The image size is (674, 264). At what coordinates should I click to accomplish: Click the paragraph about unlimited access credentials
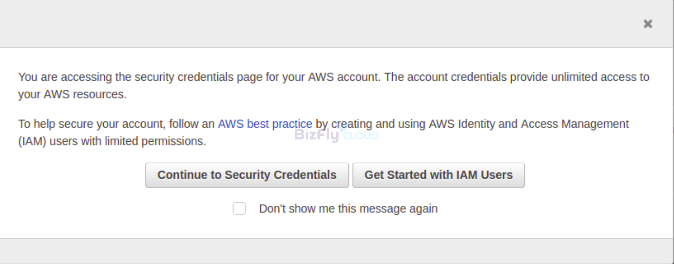[334, 85]
